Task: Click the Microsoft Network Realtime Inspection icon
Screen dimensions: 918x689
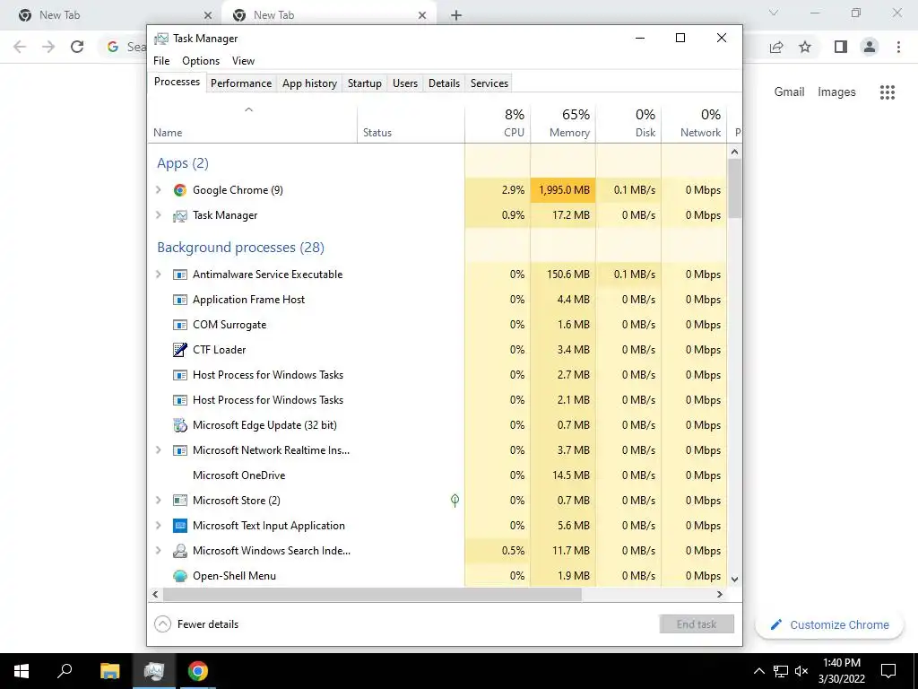Action: (179, 450)
